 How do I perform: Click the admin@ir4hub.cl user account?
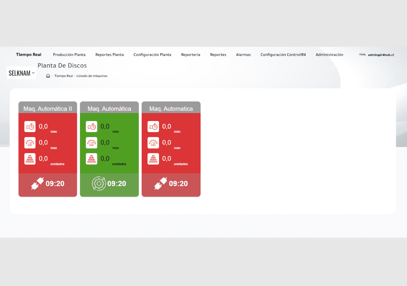tap(381, 55)
